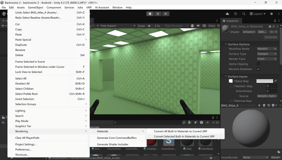
Task: Select Generate Shader Includes menu item
Action: [x=118, y=144]
